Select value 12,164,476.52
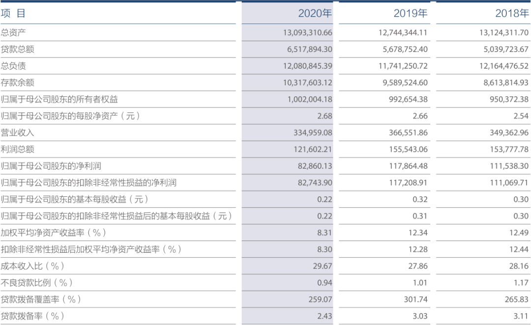This screenshot has height=325, width=531. coord(504,66)
